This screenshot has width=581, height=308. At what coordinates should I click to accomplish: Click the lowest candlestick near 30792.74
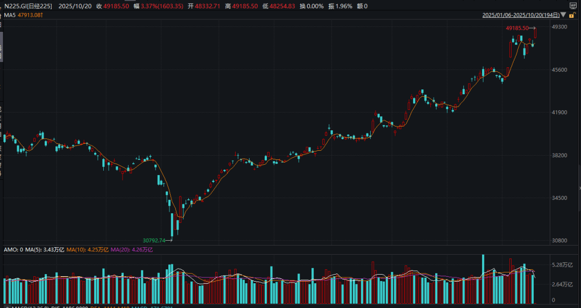pos(172,225)
